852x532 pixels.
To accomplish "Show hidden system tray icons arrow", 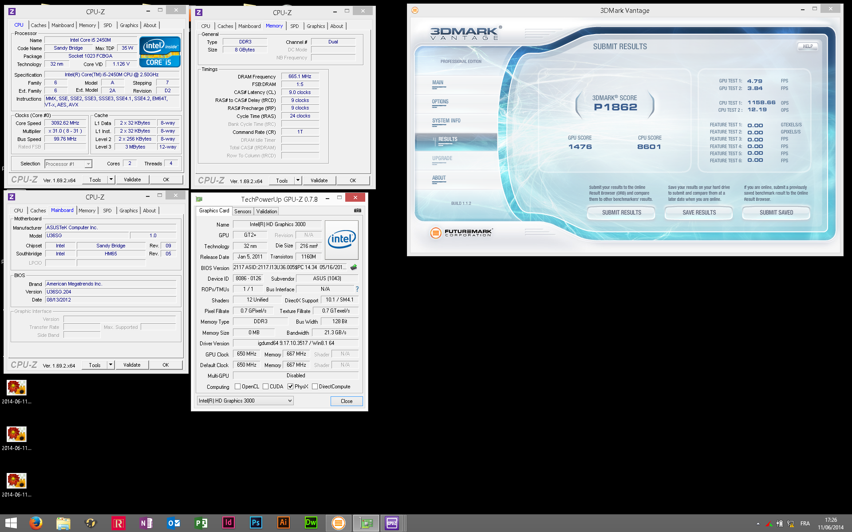I will coord(758,524).
